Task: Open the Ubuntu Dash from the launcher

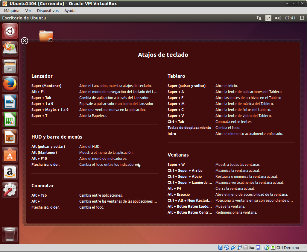Action: tap(10, 31)
